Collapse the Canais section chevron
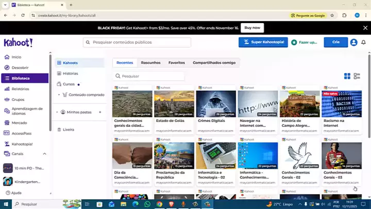The height and width of the screenshot is (209, 371). [x=44, y=153]
